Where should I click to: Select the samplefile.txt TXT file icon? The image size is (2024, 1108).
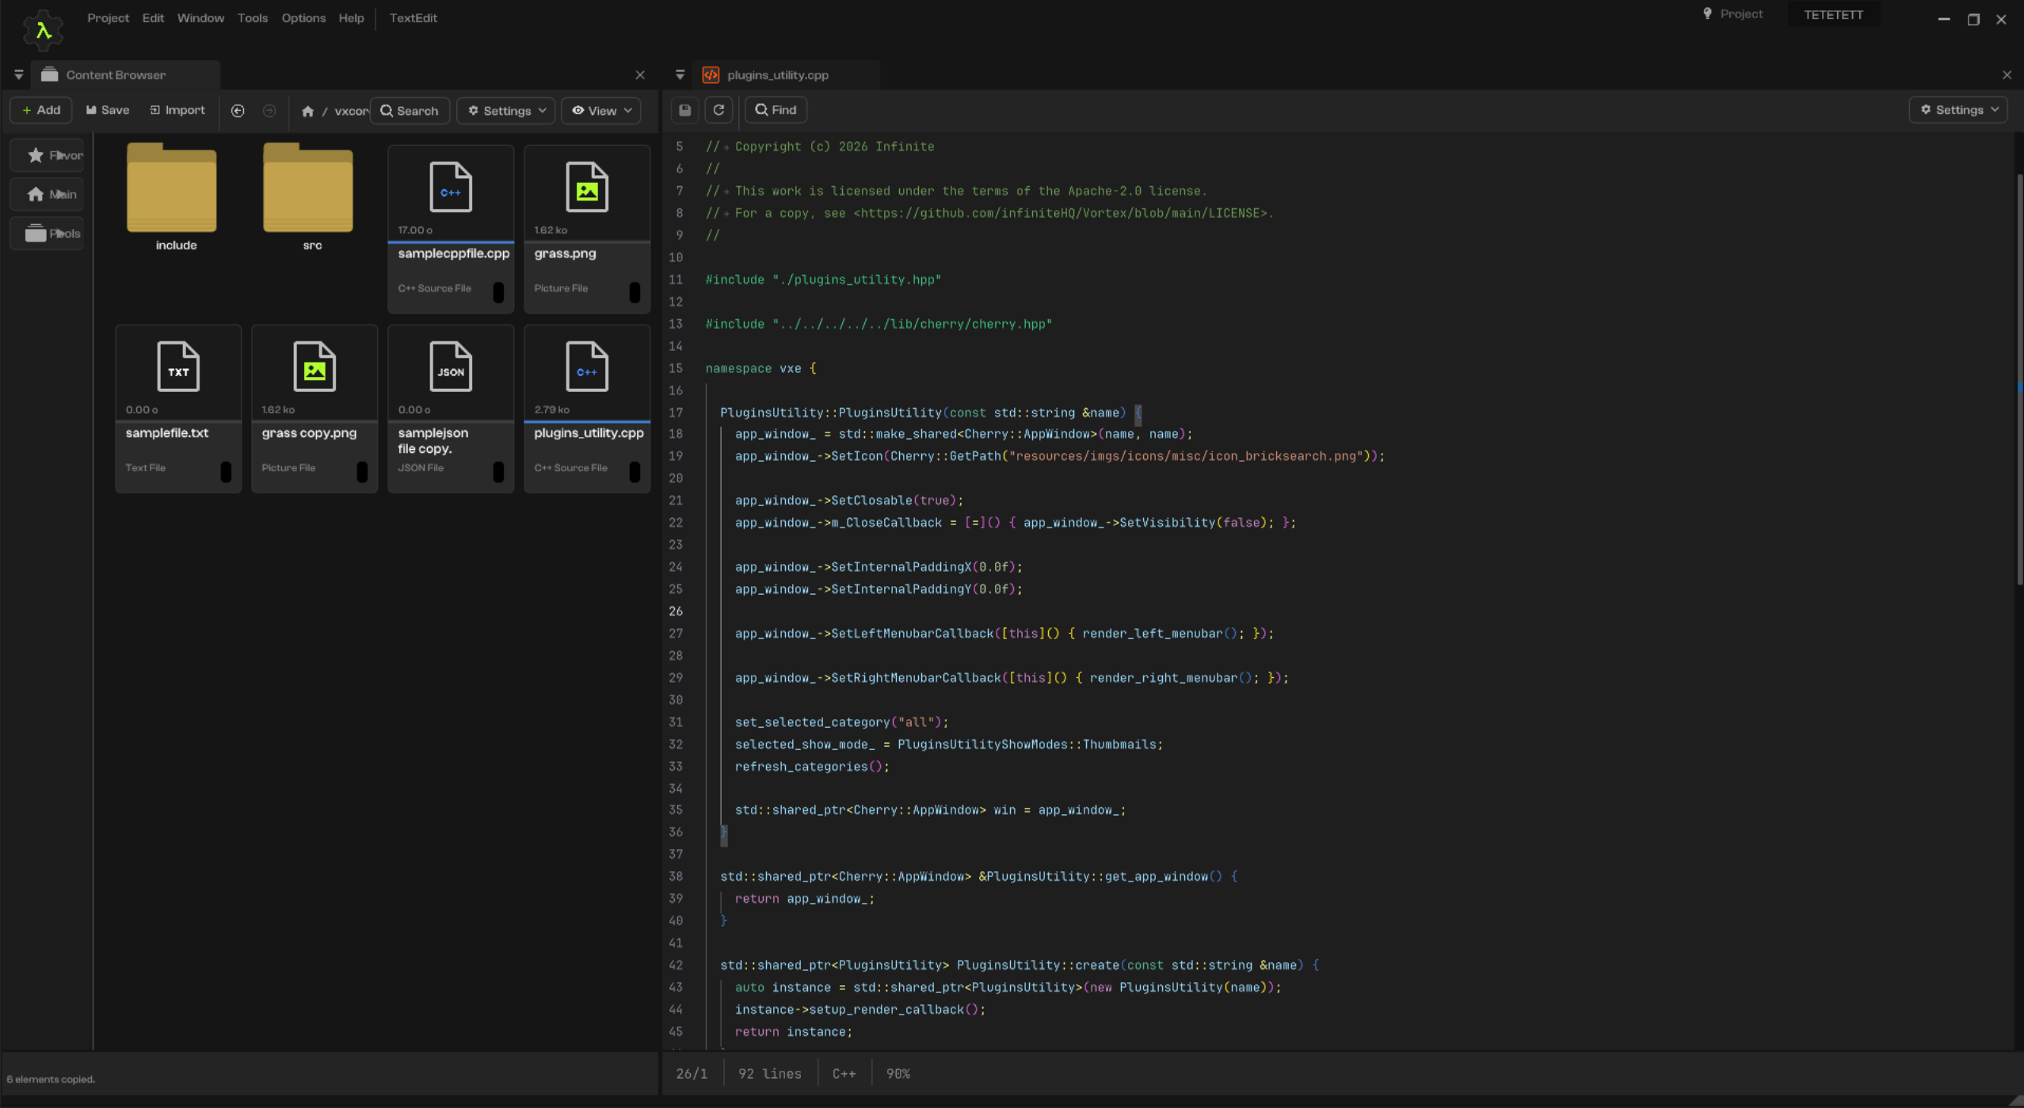[x=178, y=366]
